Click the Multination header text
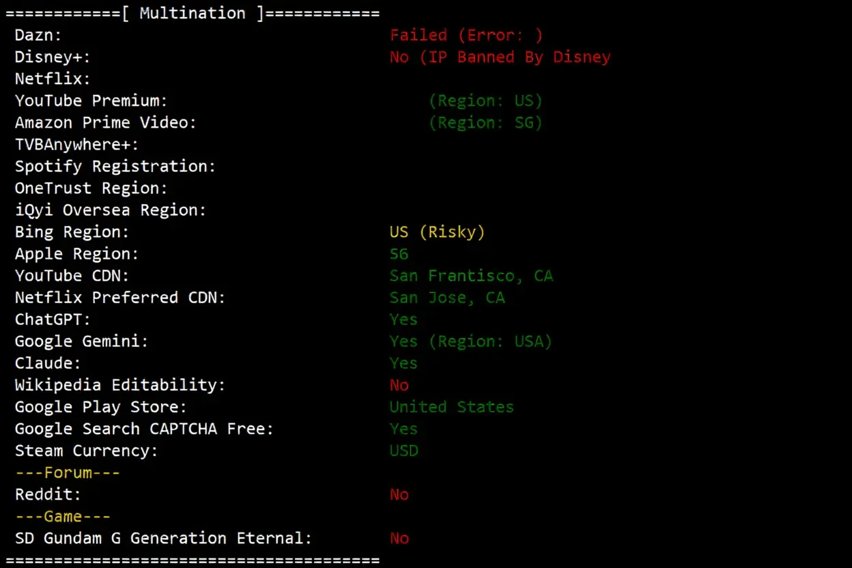The image size is (852, 568). (x=193, y=13)
